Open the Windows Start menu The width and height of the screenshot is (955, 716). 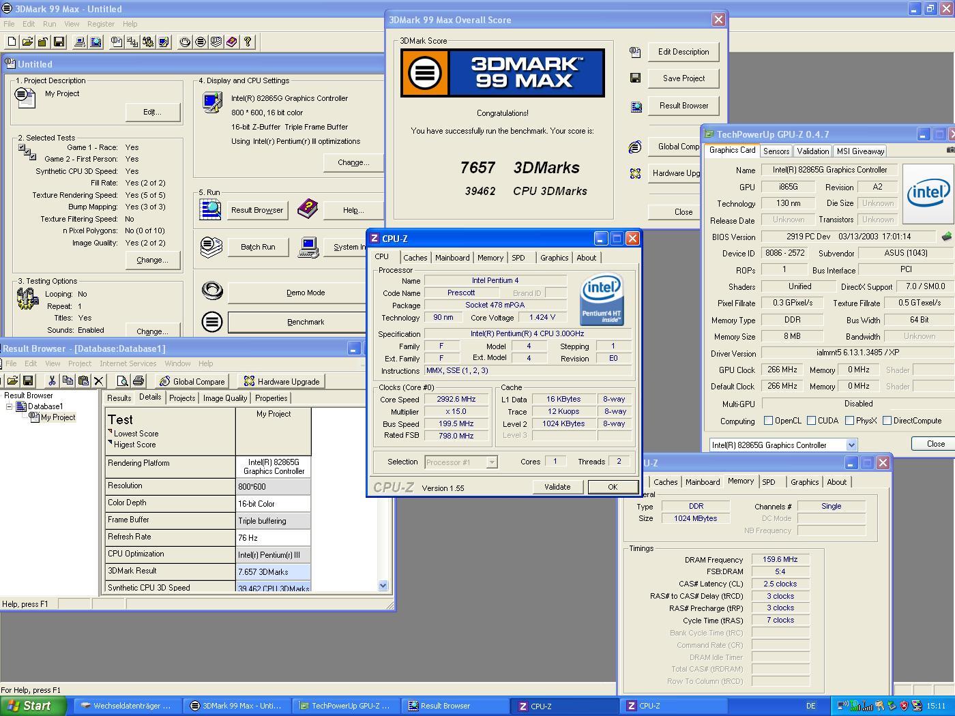(33, 706)
